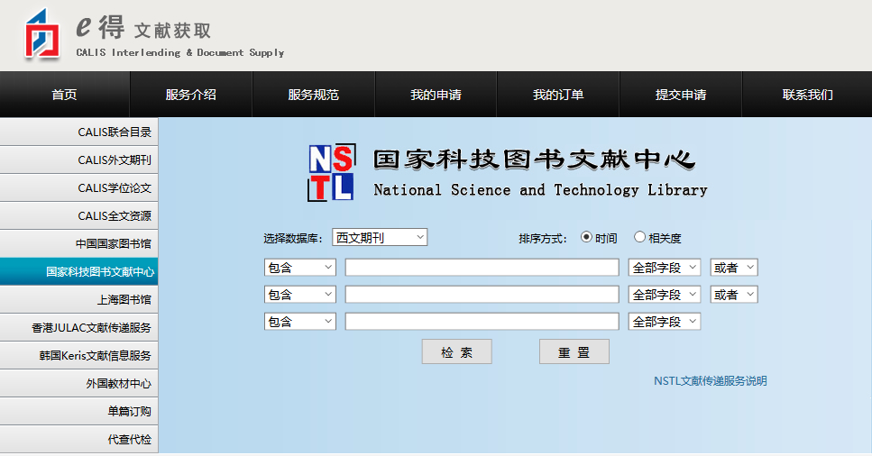
Task: Open third row 包含 condition dropdown
Action: pyautogui.click(x=300, y=322)
